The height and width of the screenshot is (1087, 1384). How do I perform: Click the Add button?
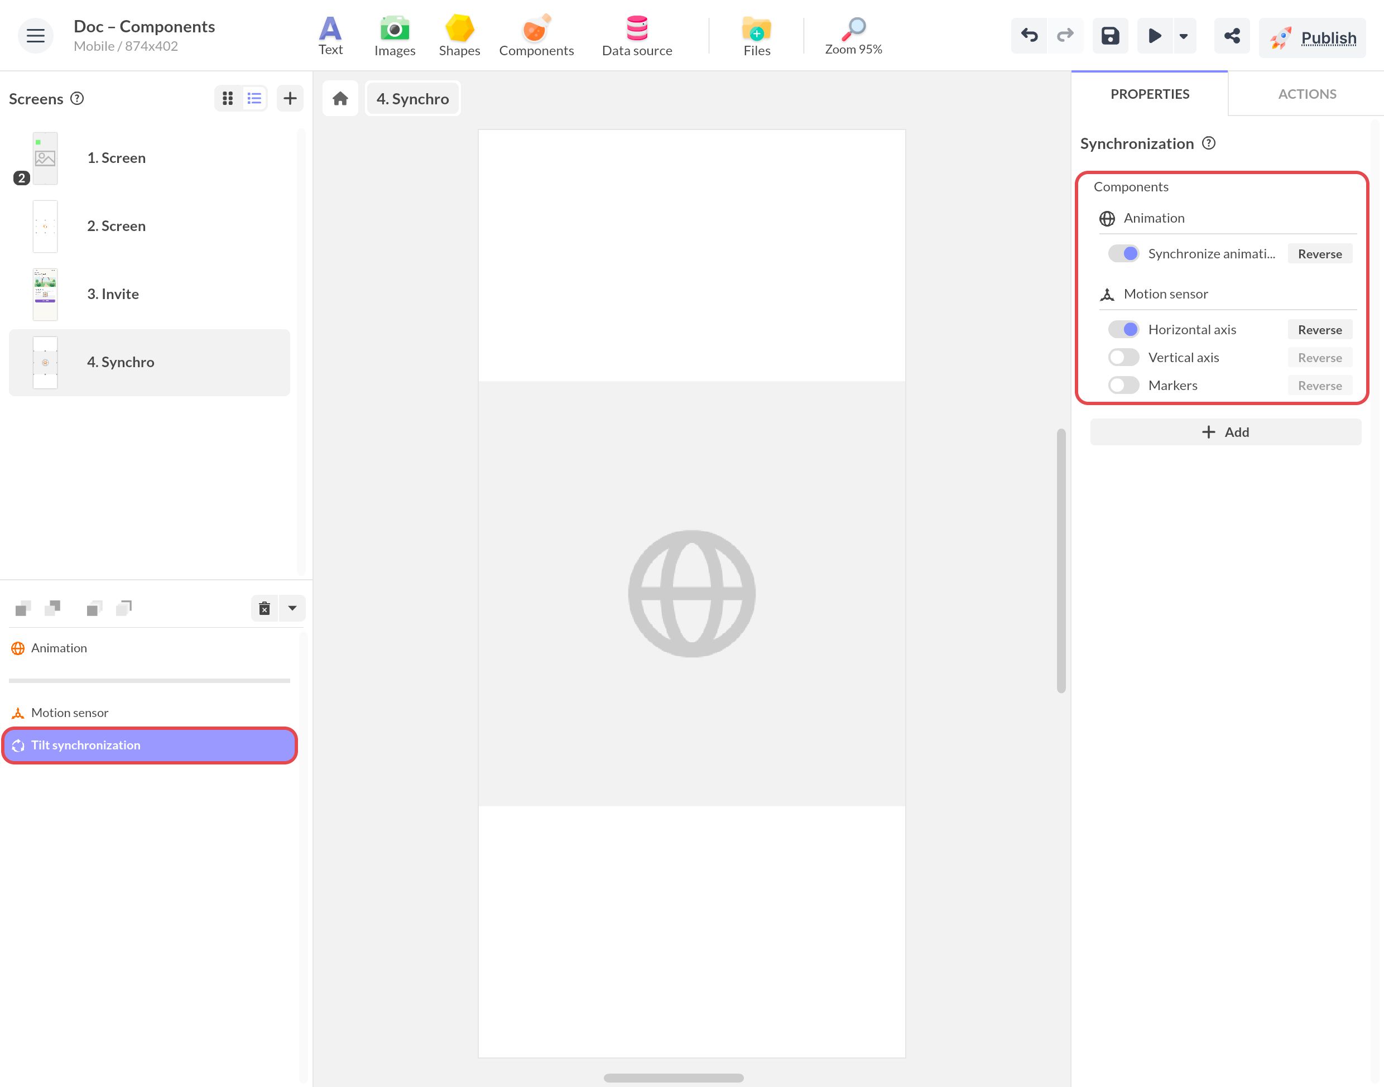1226,432
